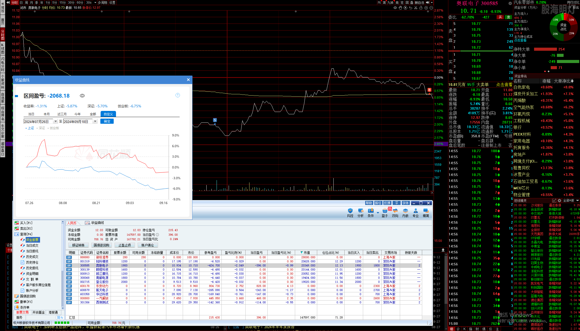
Task: Open 当日成交 today's trades
Action: [x=30, y=245]
